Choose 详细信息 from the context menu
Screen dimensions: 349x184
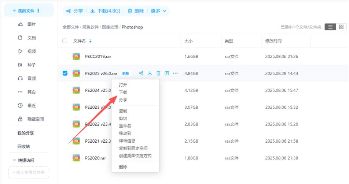click(x=127, y=141)
